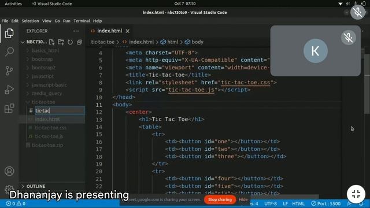
Task: Open the Manage gear icon
Action: point(9,189)
